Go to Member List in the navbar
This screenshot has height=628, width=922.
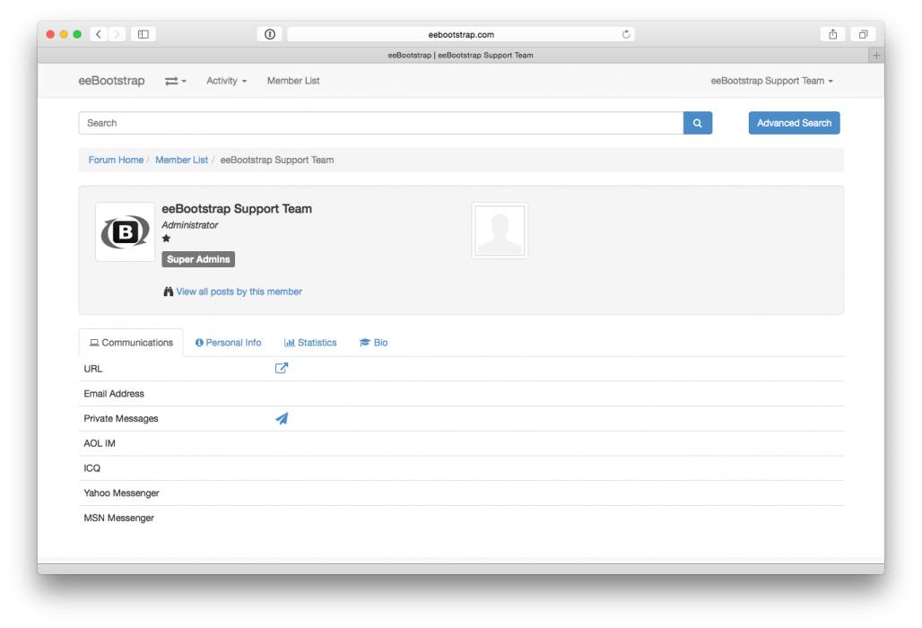pos(293,81)
